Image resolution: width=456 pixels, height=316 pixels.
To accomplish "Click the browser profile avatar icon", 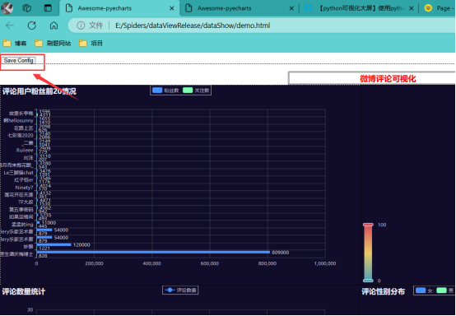I will (7, 8).
